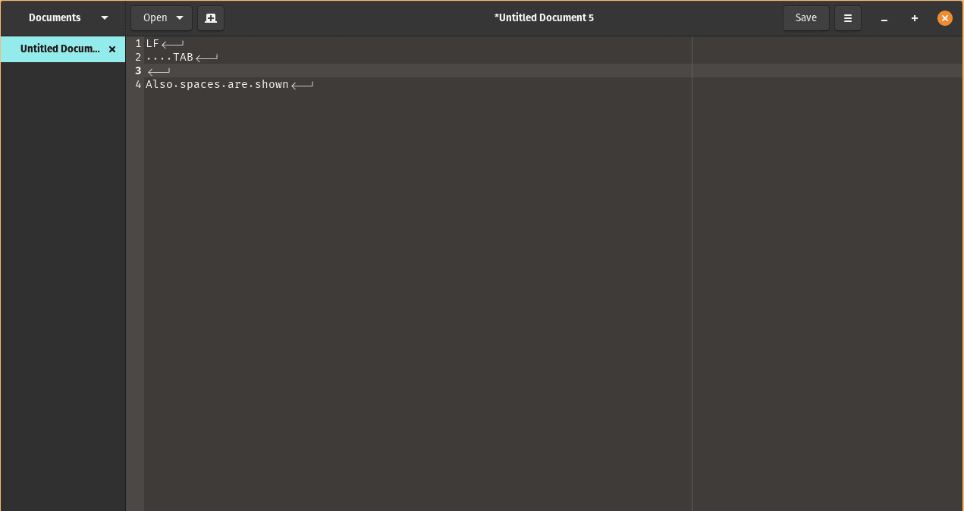Expand the Documents panel dropdown

click(105, 18)
